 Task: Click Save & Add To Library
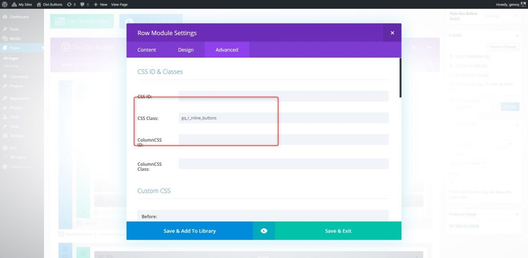coord(190,231)
